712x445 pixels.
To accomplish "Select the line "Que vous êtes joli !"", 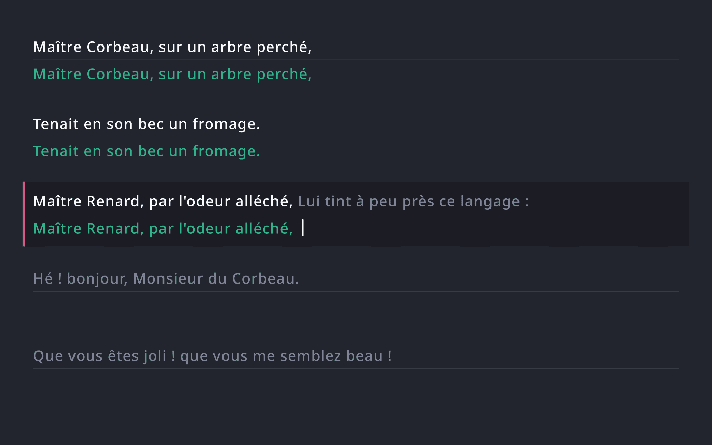I will (x=212, y=356).
